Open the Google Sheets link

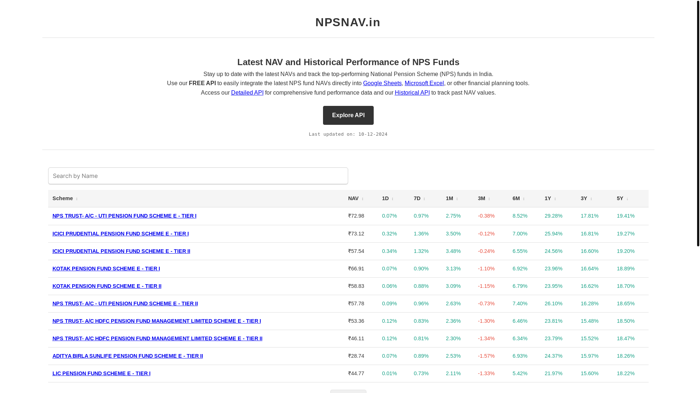[x=382, y=83]
